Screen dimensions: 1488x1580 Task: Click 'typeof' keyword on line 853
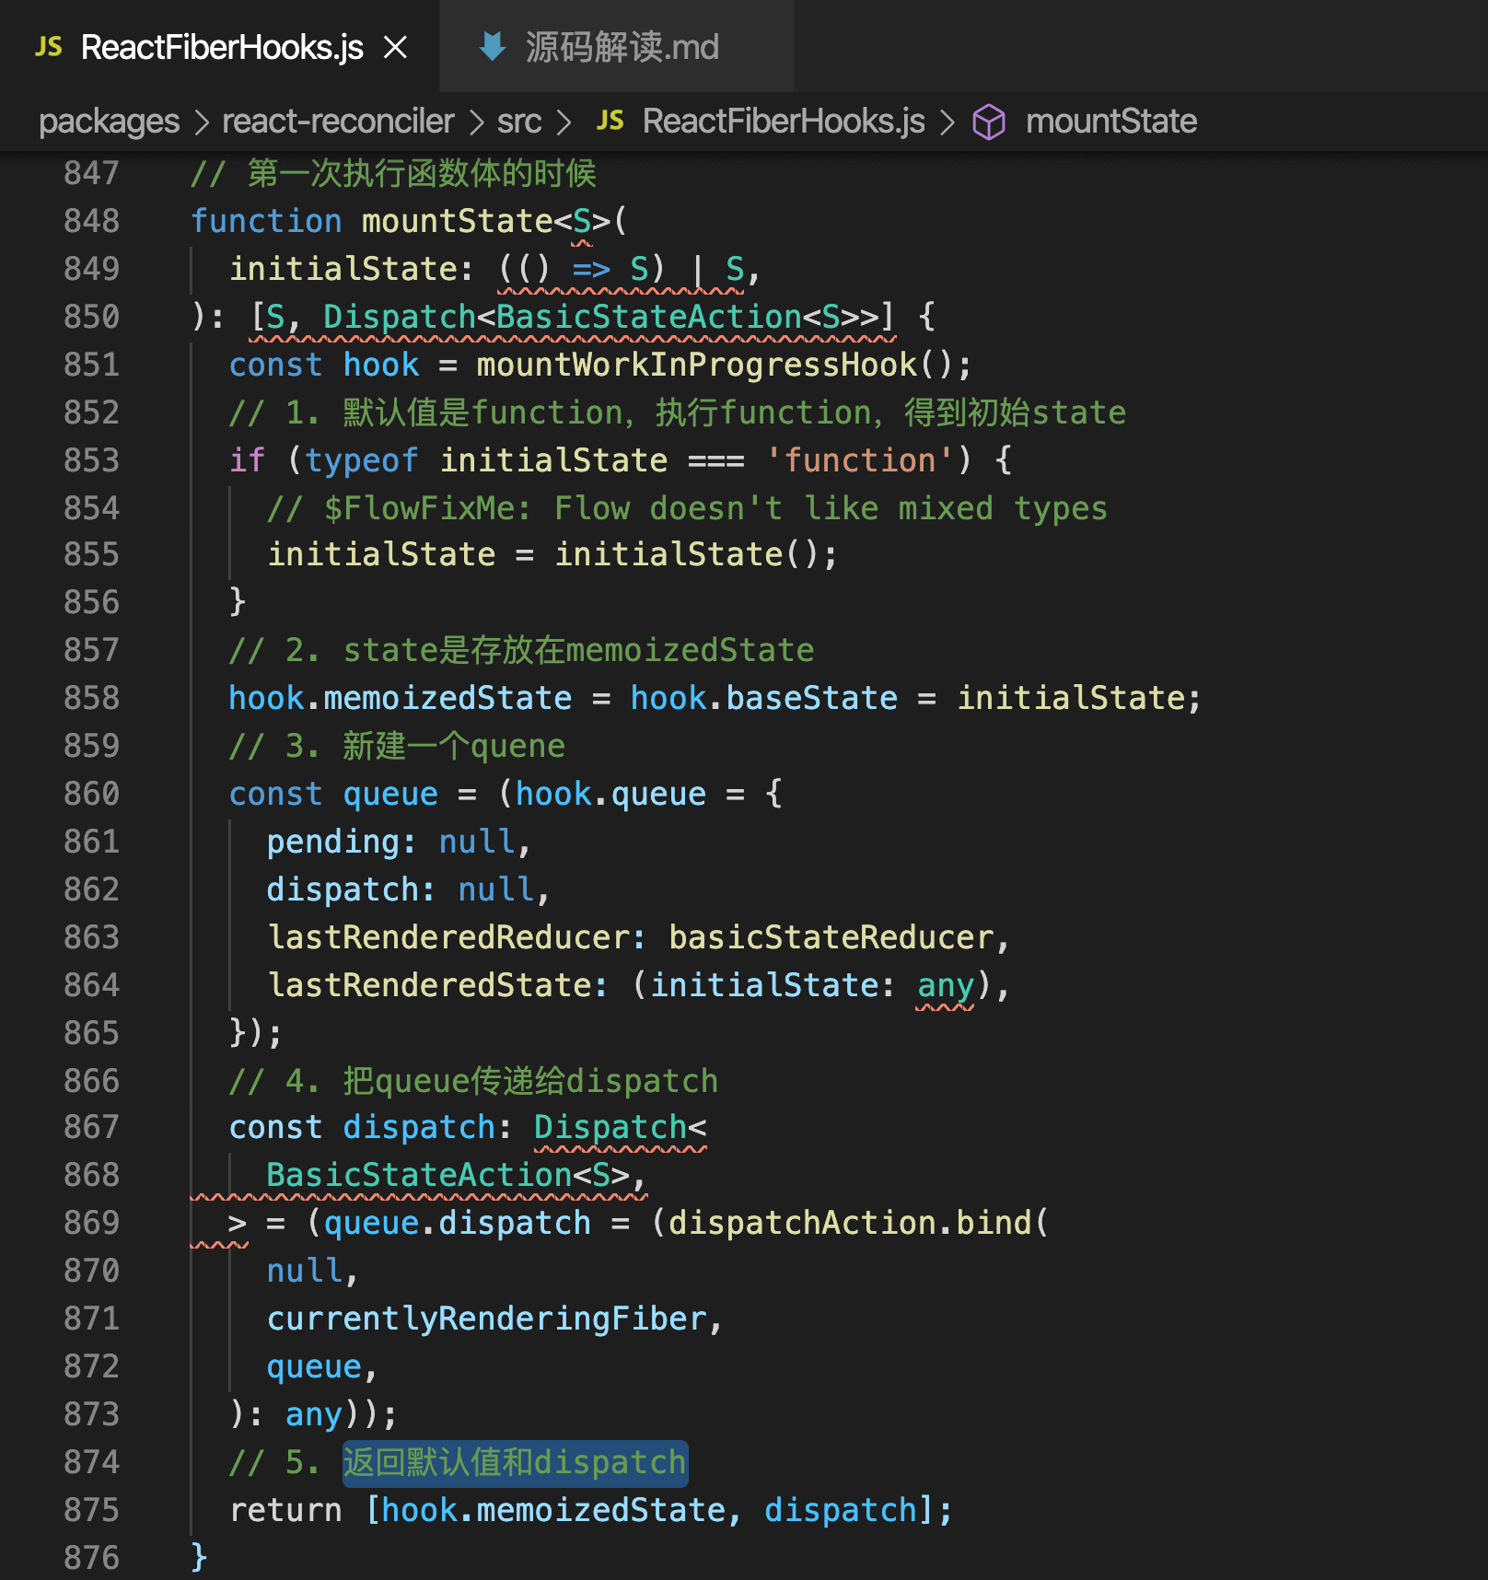click(361, 460)
